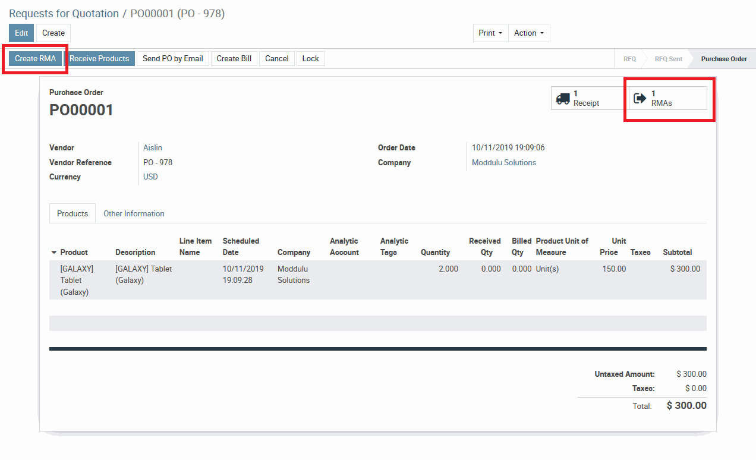Sort by Analytic Account column header
The image size is (756, 460).
pyautogui.click(x=344, y=247)
